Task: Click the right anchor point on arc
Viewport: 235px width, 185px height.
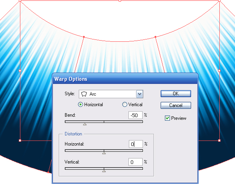Action: (155, 37)
